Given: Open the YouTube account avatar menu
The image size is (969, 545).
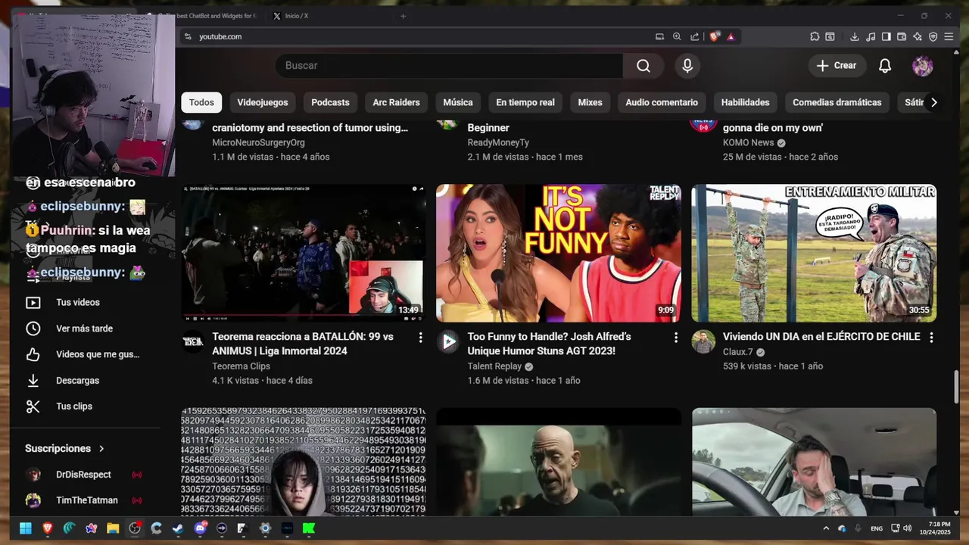Looking at the screenshot, I should 922,66.
